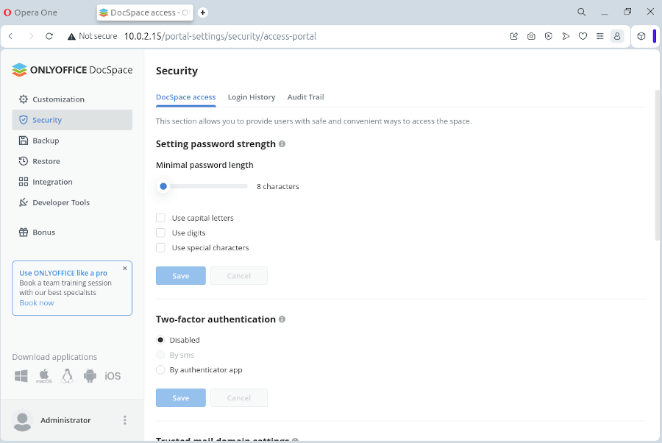Open a new browser tab
This screenshot has width=662, height=443.
(203, 13)
